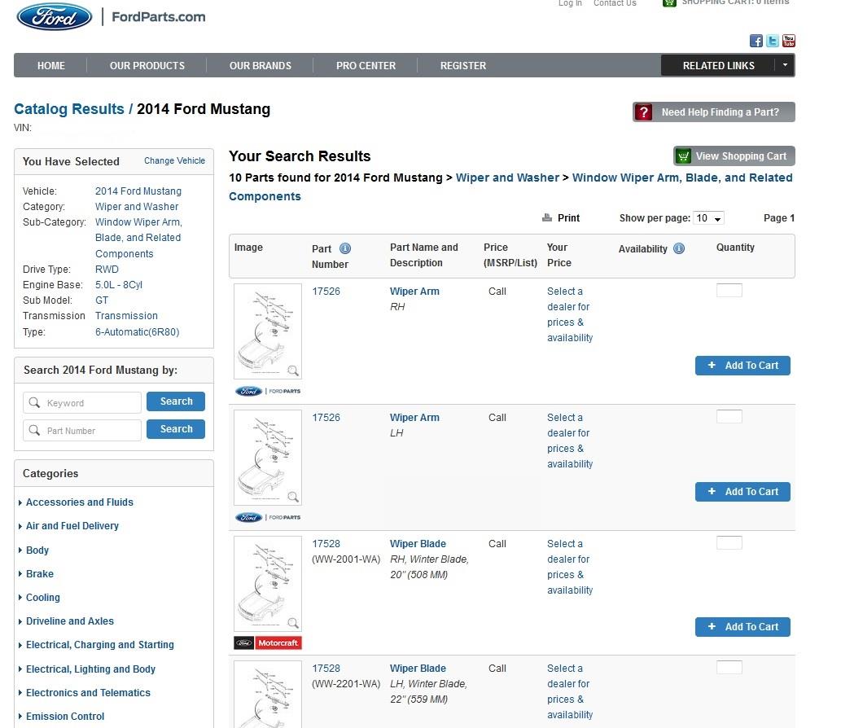Click the Change Vehicle link
The height and width of the screenshot is (728, 841).
click(x=174, y=160)
